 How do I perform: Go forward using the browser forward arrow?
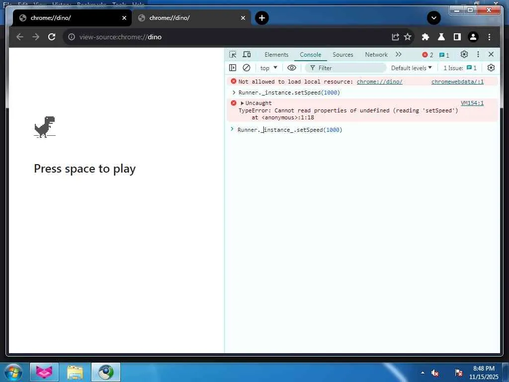tap(36, 37)
